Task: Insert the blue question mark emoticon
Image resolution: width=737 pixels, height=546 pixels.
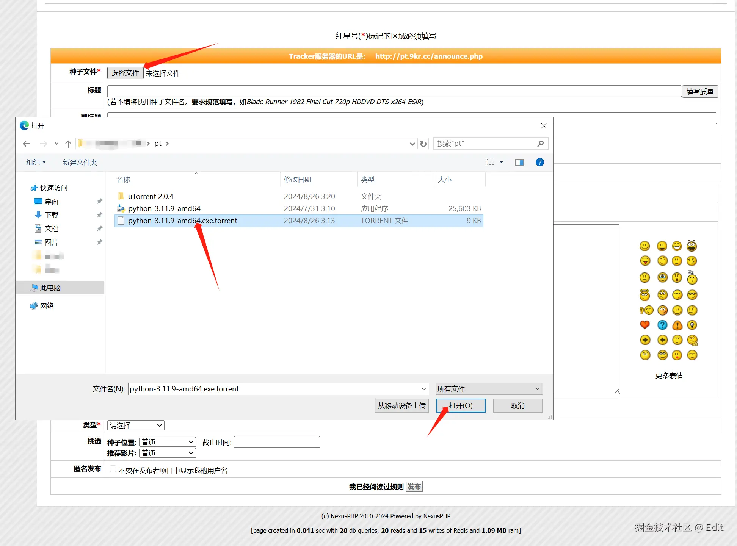Action: coord(662,325)
